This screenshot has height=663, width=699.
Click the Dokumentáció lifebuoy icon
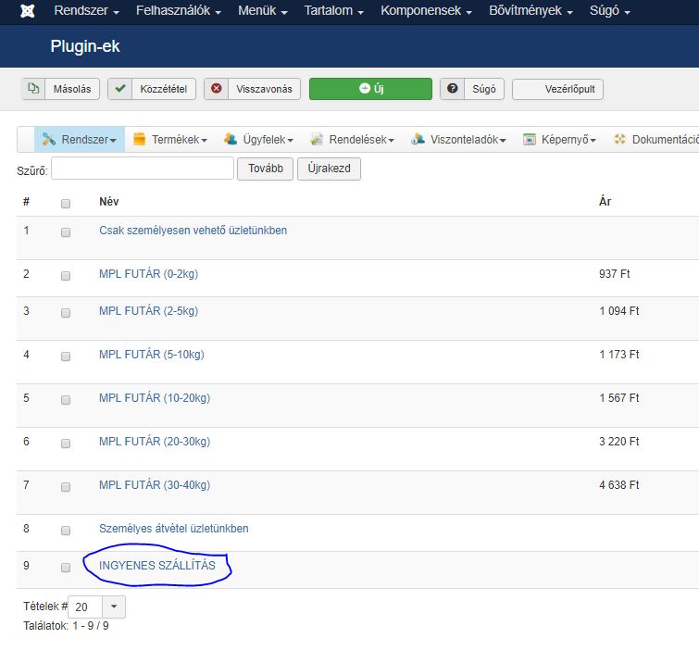(x=619, y=139)
